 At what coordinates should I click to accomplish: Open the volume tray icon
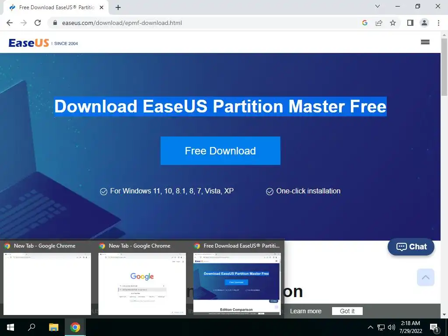coord(392,327)
